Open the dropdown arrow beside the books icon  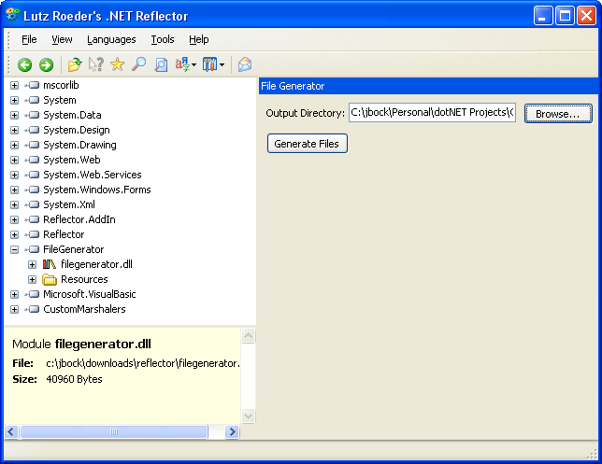click(222, 64)
